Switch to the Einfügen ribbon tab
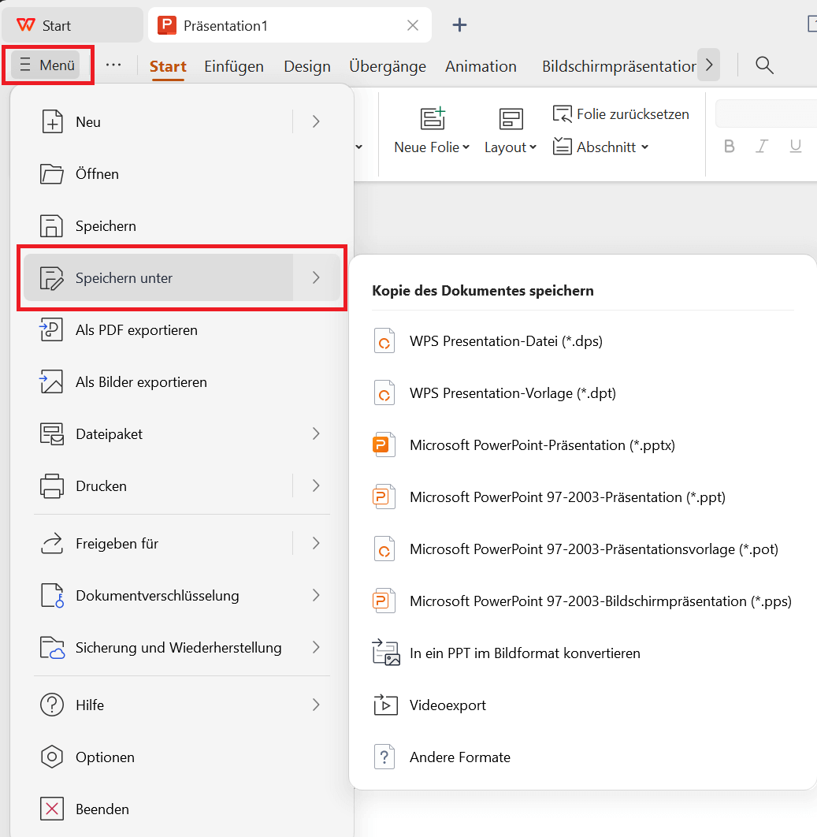This screenshot has height=837, width=817. click(x=233, y=66)
